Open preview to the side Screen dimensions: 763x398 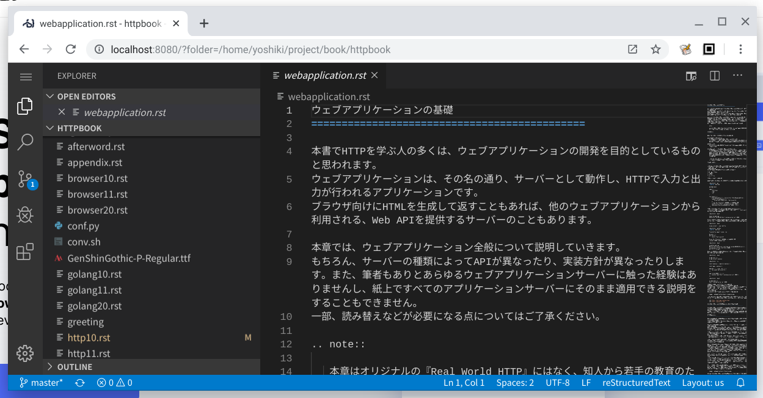tap(691, 76)
